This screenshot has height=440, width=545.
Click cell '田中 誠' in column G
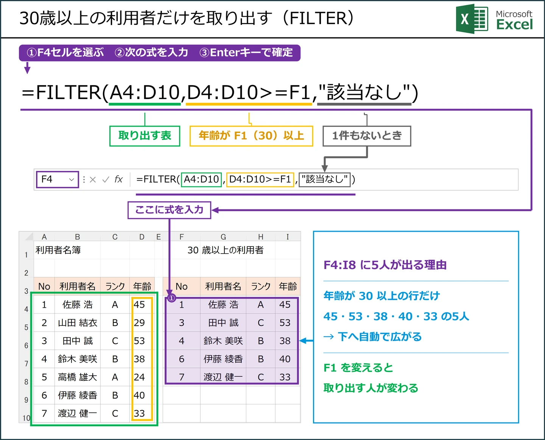click(223, 323)
